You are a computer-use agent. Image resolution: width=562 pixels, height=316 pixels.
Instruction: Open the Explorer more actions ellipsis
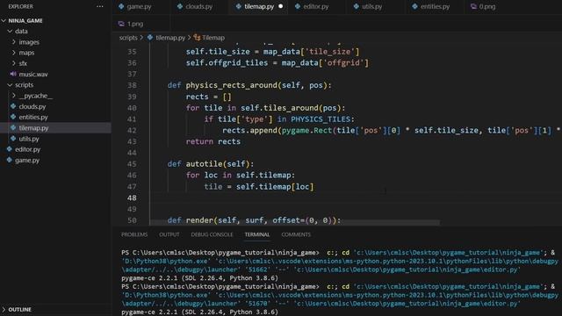click(99, 6)
